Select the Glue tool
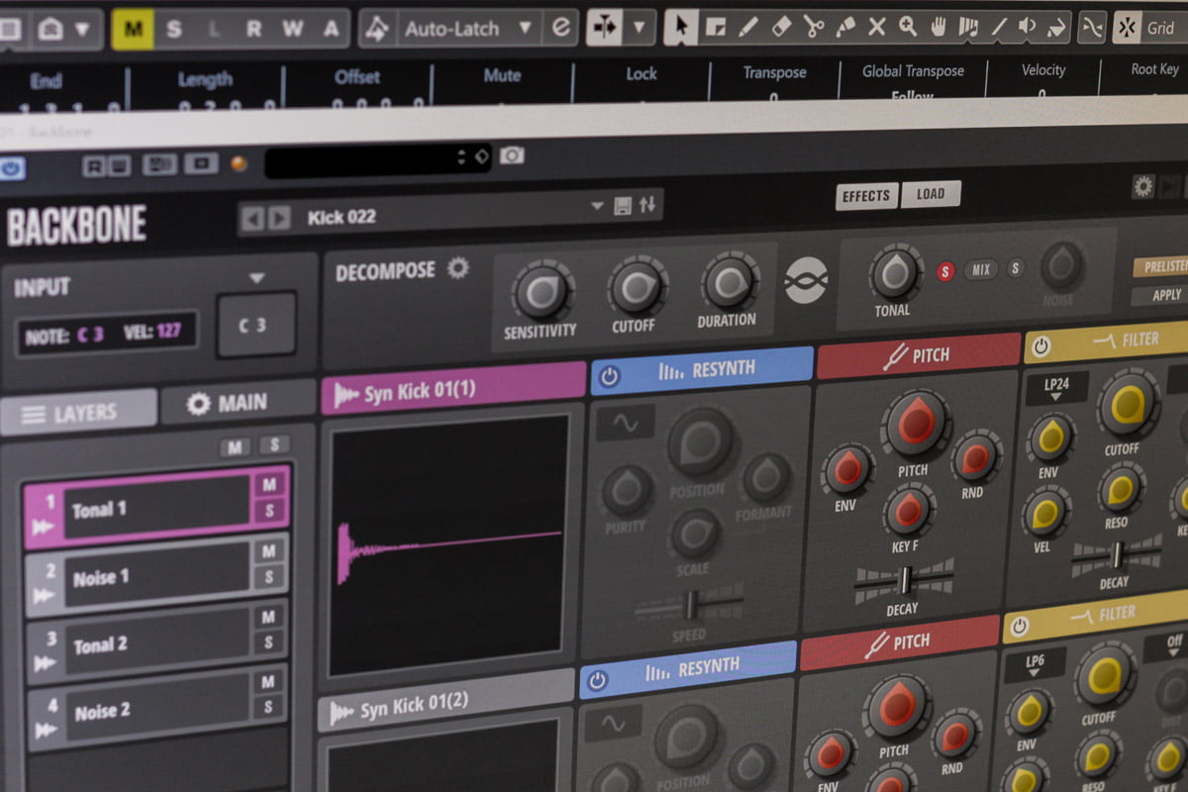 (x=845, y=28)
